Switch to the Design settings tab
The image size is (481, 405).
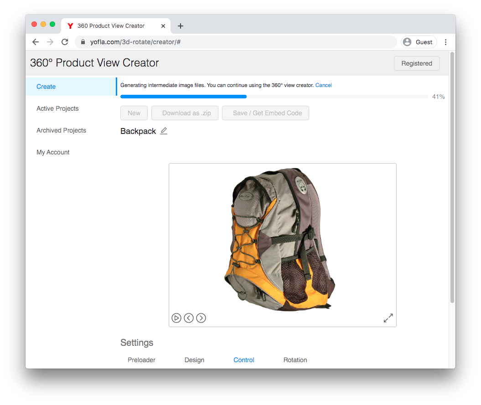pos(194,360)
